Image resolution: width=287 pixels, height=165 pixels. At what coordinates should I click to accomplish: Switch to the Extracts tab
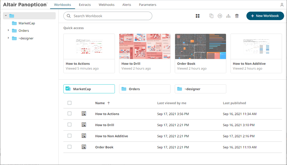point(85,5)
